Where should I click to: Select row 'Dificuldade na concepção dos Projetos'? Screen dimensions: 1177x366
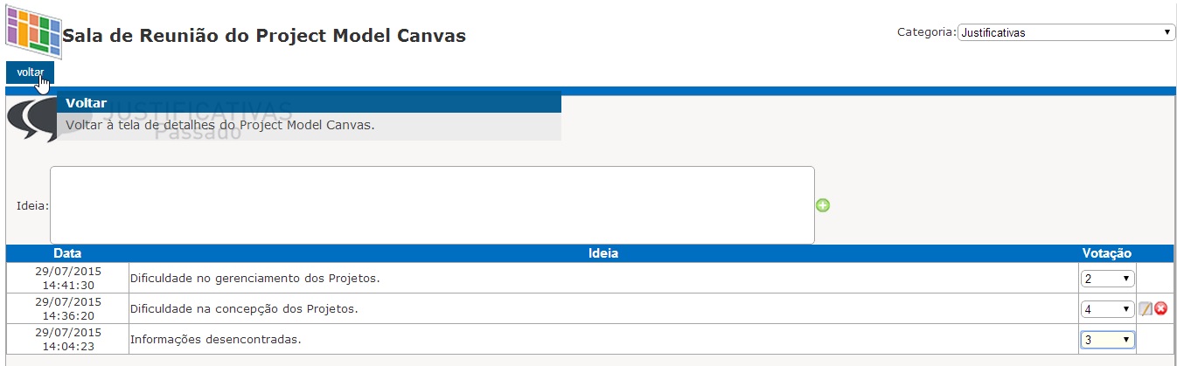[x=588, y=308]
